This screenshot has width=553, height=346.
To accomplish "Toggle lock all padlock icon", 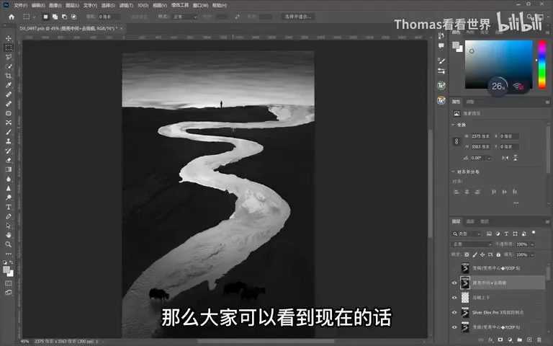I will (498, 254).
